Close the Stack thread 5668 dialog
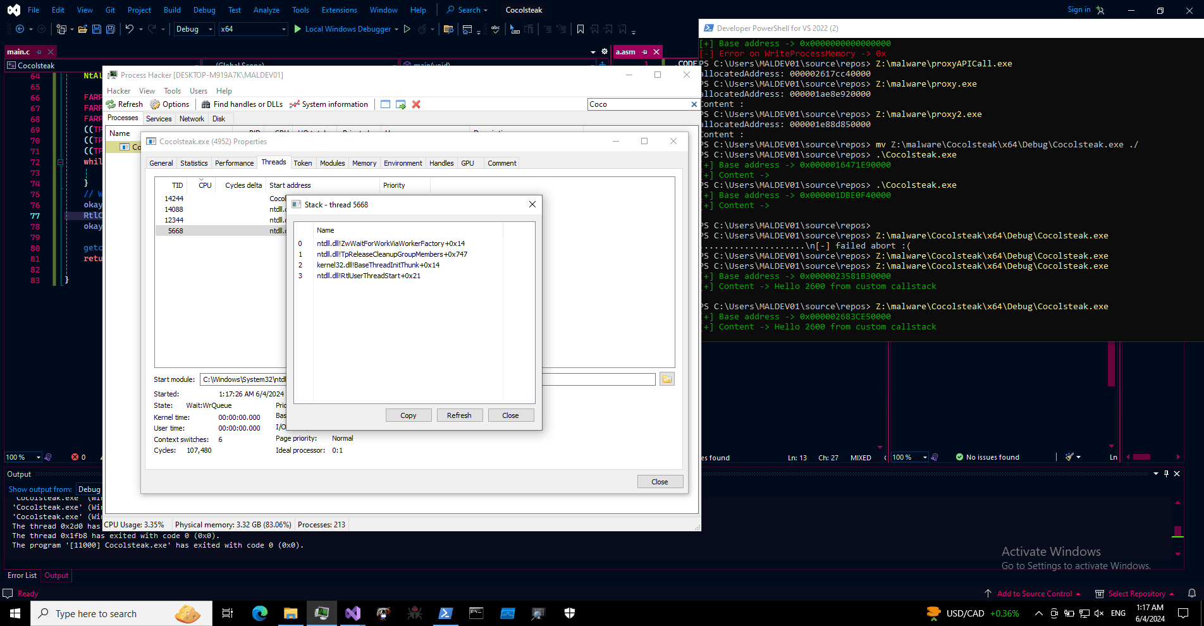 (532, 204)
